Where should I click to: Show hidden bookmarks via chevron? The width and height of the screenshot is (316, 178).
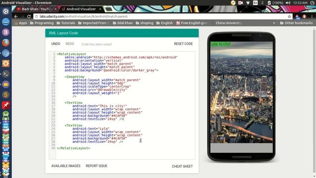274,23
